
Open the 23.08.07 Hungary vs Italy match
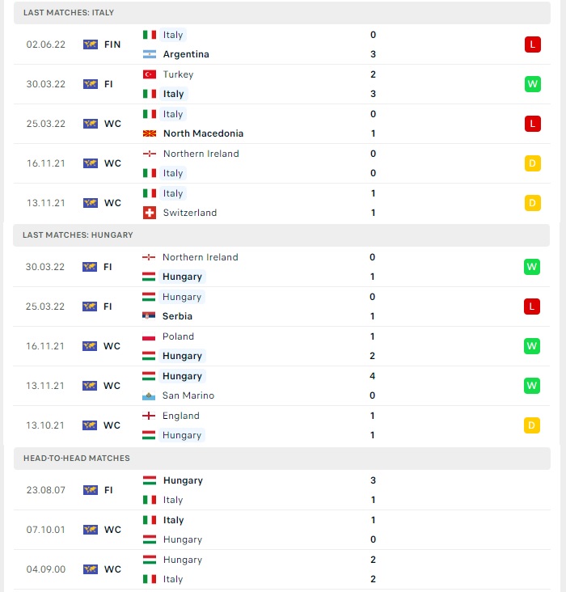pyautogui.click(x=282, y=490)
